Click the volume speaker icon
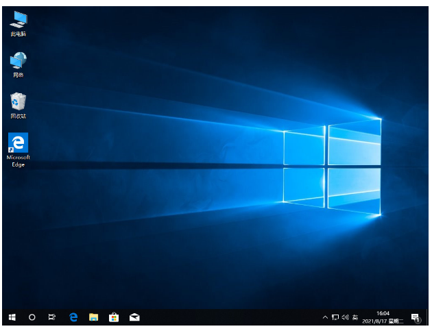432x331 pixels. click(x=344, y=318)
